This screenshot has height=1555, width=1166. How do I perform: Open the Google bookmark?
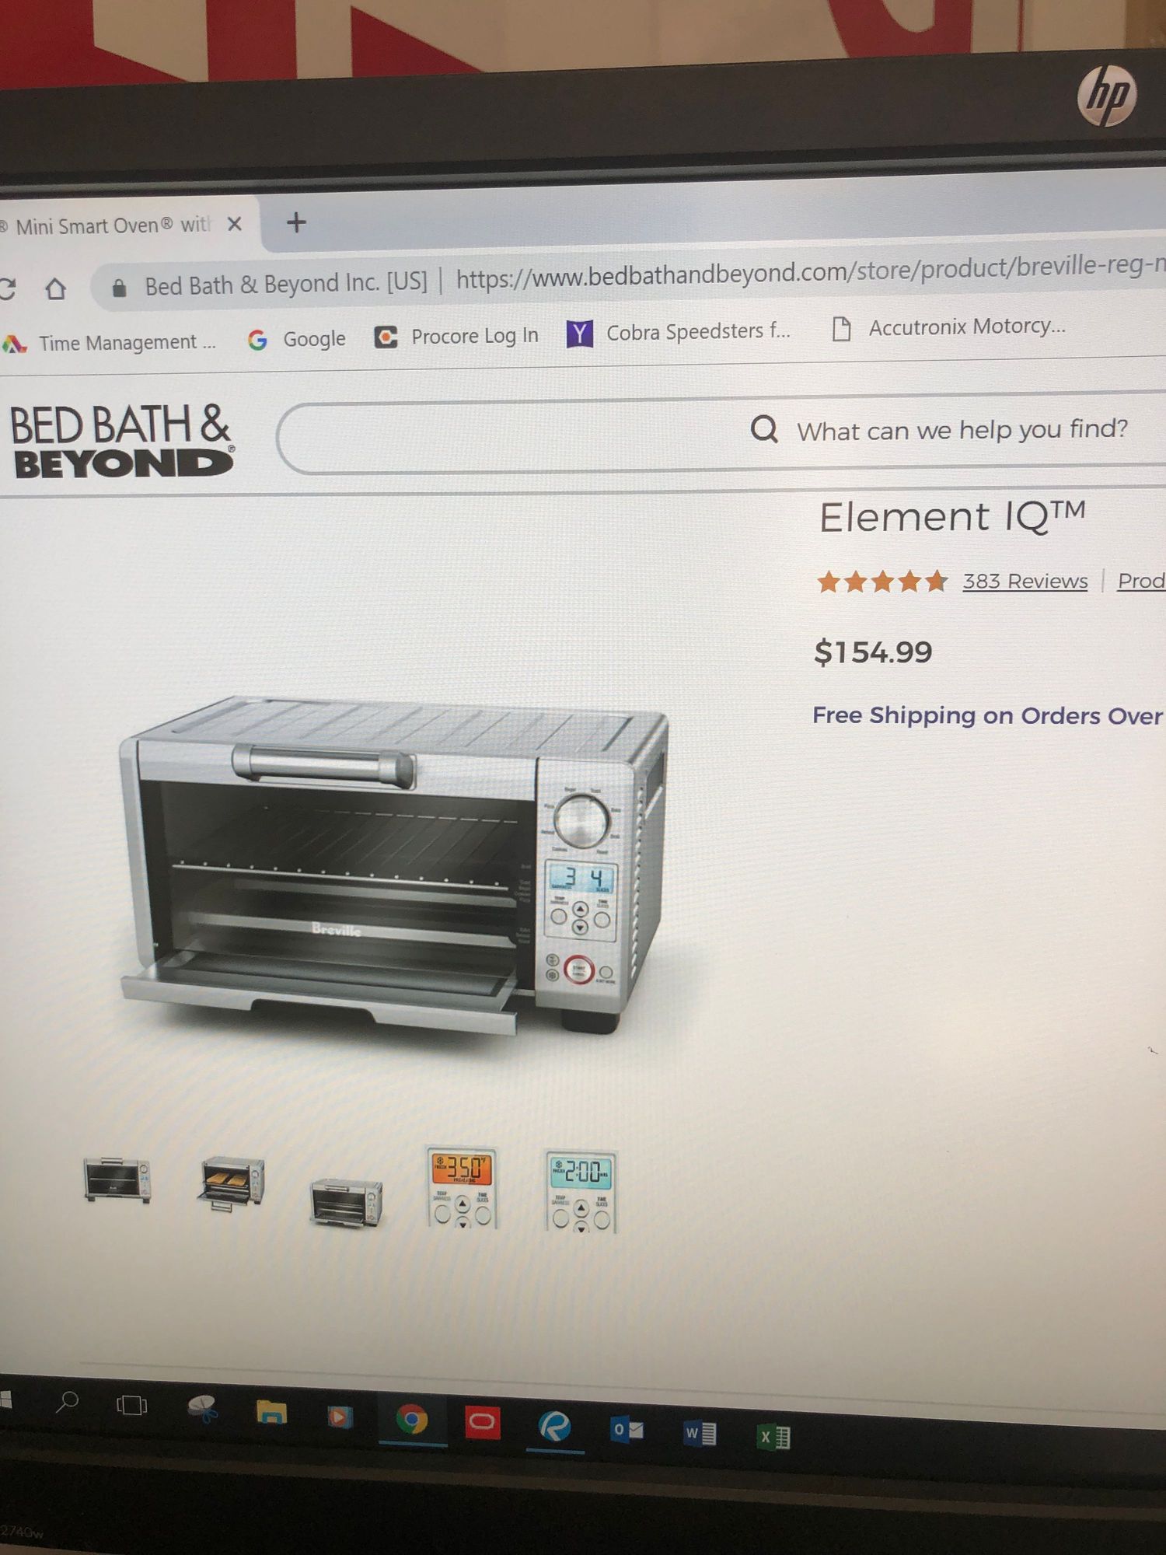click(297, 339)
